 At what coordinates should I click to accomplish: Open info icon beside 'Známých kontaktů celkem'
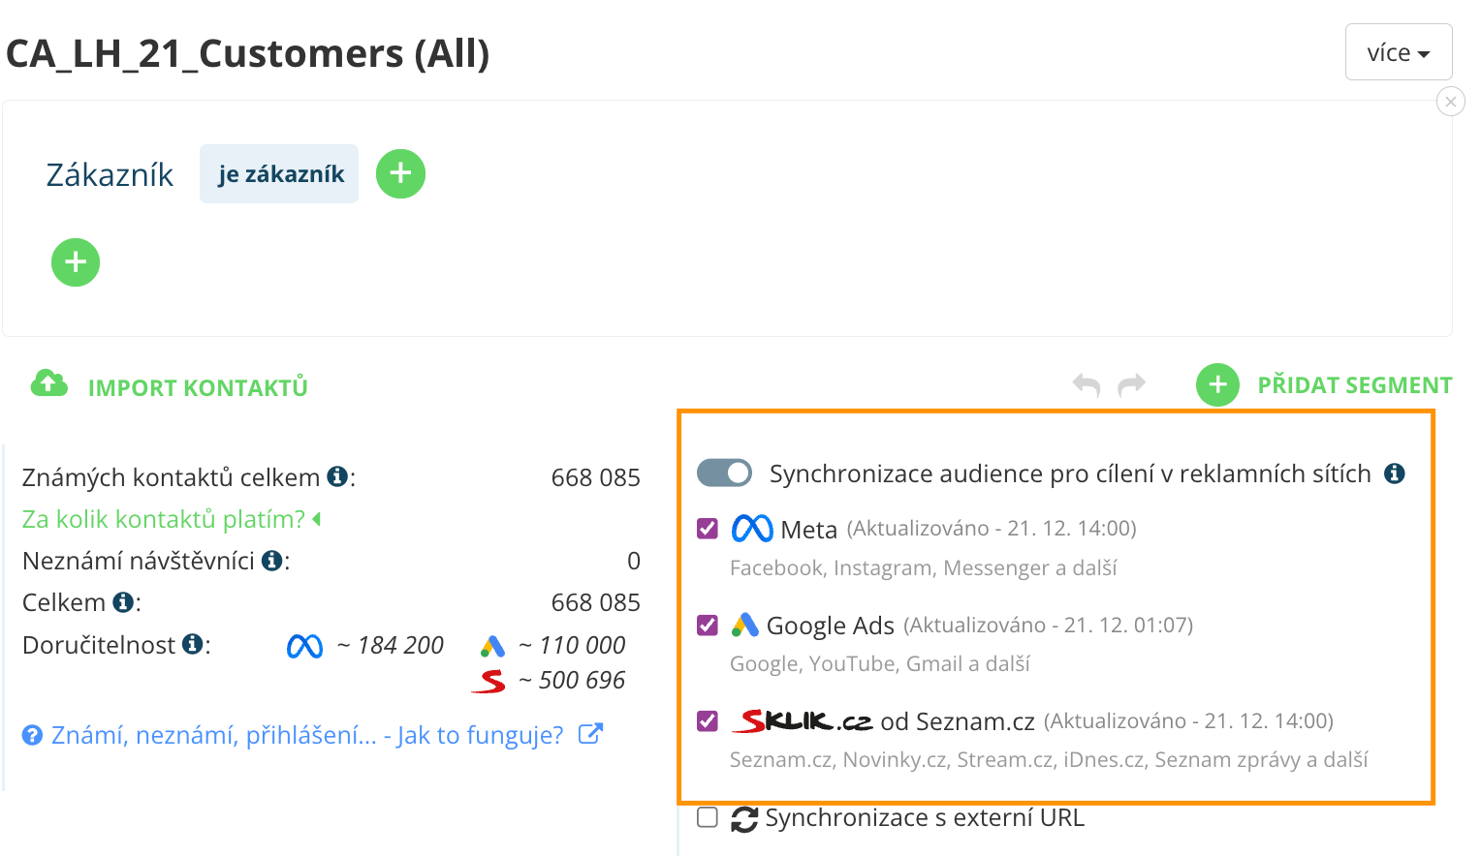coord(337,476)
